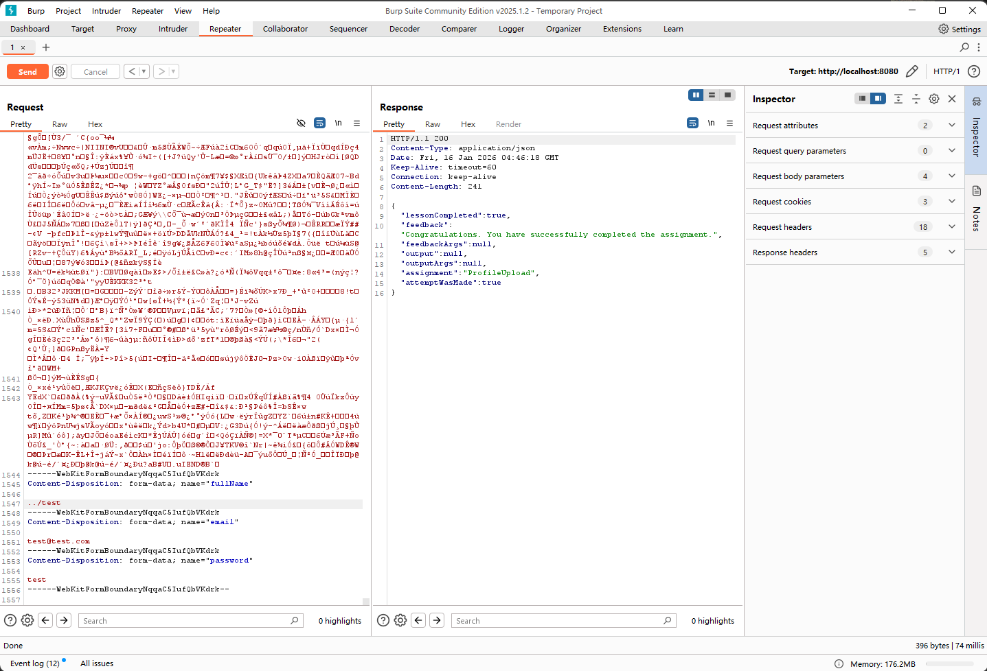
Task: Open Inspector settings gear icon
Action: pos(934,99)
